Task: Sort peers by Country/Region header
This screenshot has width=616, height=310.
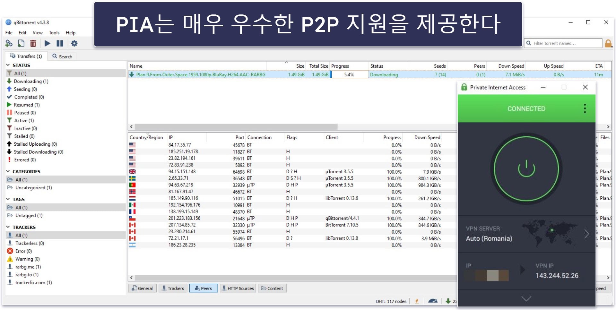Action: coord(146,137)
